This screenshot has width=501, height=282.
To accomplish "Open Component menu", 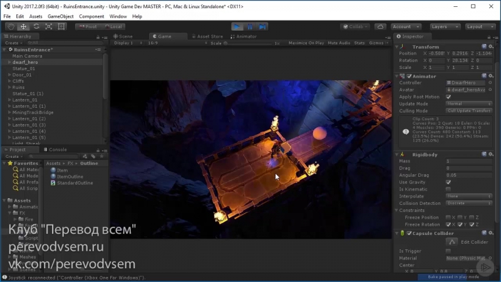I will 91,16.
